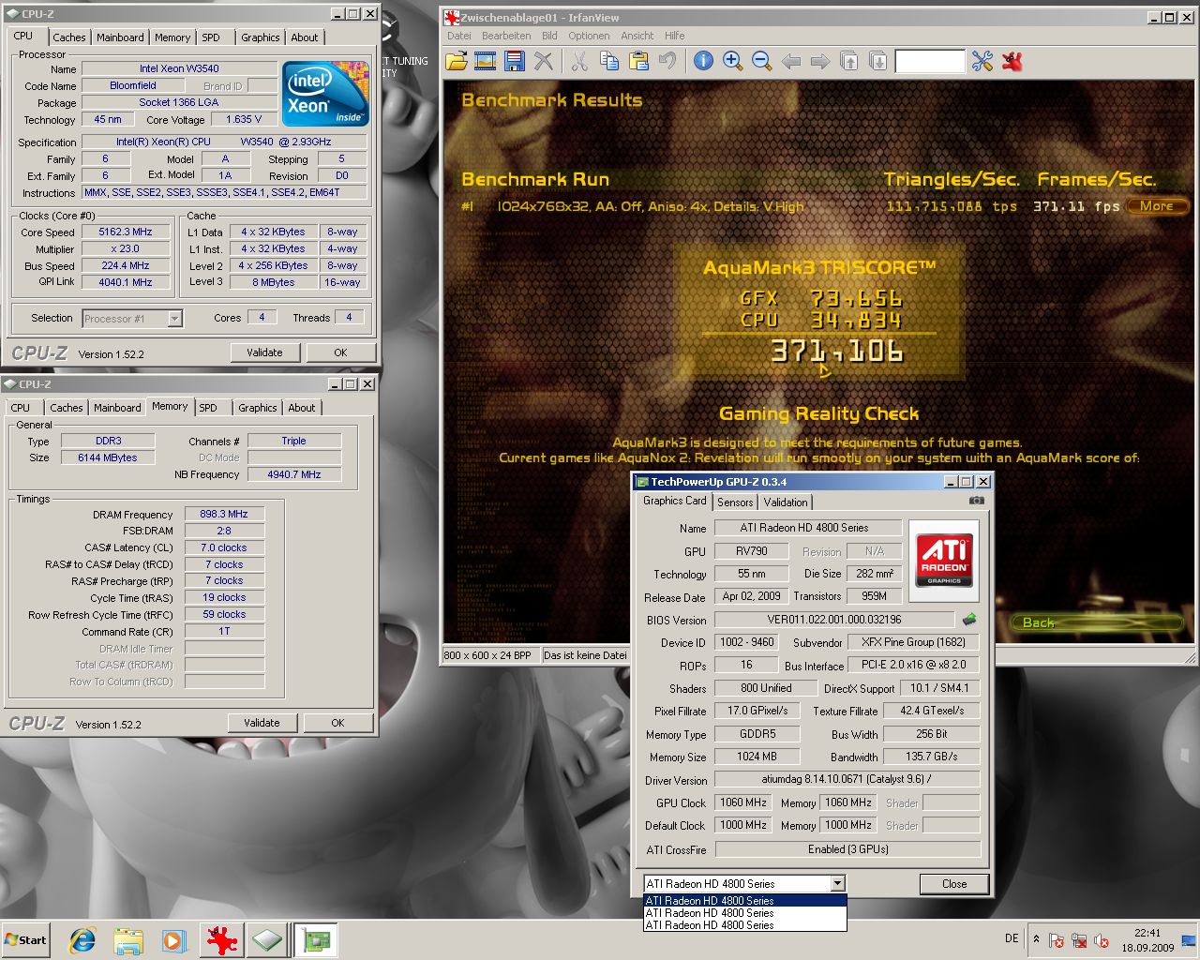The image size is (1200, 960).
Task: Switch to Sensors tab in GPU-Z
Action: click(x=735, y=502)
